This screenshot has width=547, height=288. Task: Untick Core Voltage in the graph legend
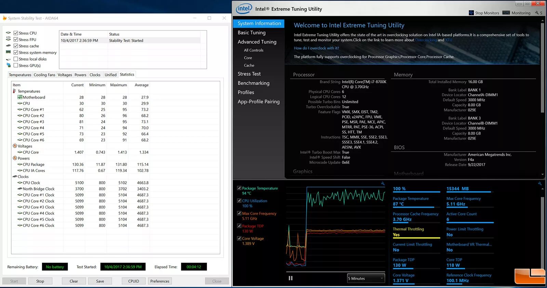point(239,238)
